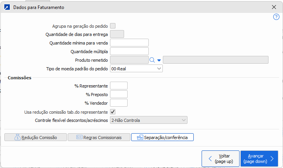Focus the Quantidade múltipla input
Screen dimensions: 283x168
(x=129, y=51)
